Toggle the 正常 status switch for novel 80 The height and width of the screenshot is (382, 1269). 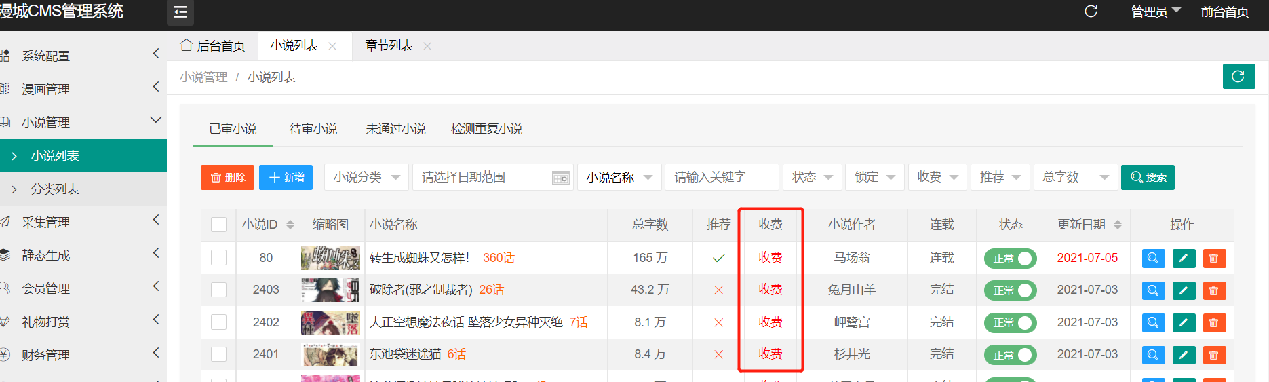(x=1010, y=259)
